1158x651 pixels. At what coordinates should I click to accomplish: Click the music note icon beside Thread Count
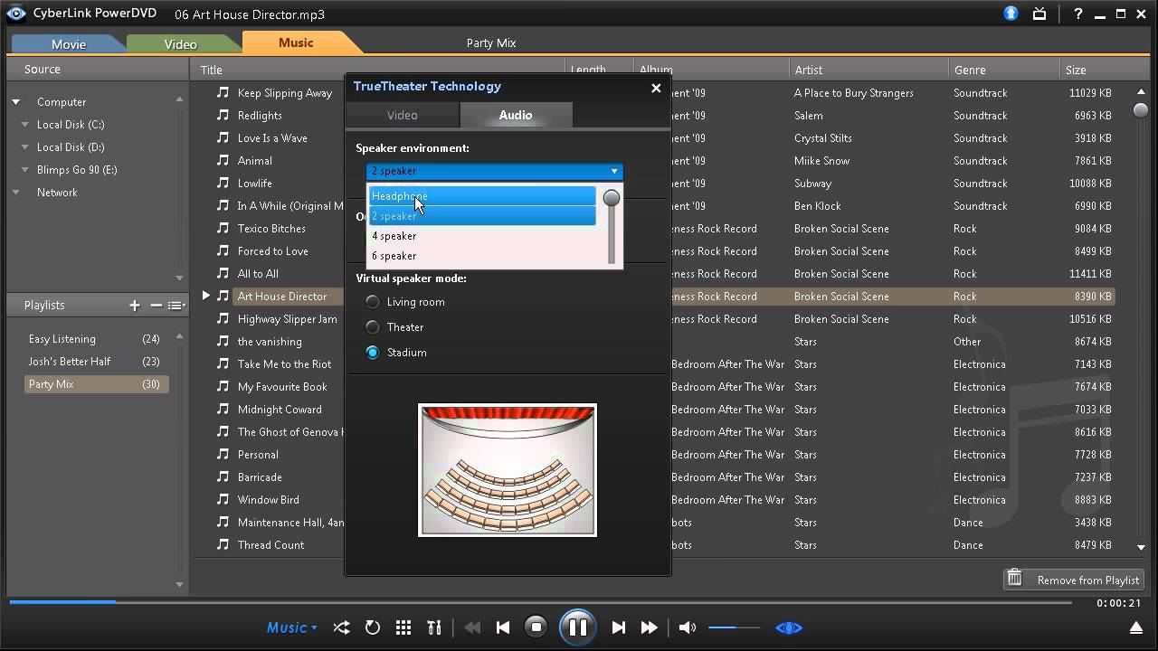[223, 544]
